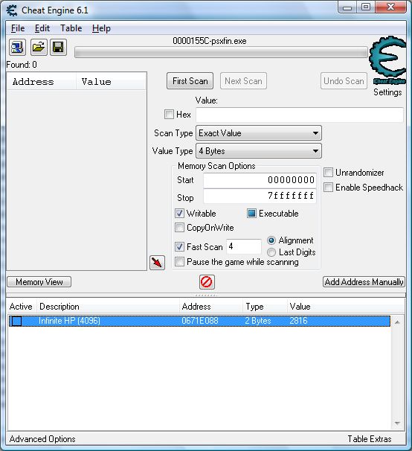Uncheck the Writable checkbox
Viewport: 412px width, 451px height.
click(179, 214)
